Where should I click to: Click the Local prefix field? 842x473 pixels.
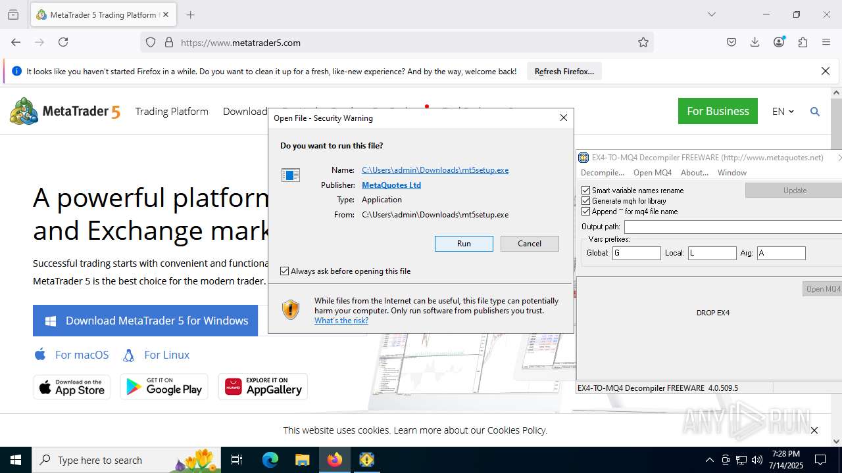pos(712,253)
